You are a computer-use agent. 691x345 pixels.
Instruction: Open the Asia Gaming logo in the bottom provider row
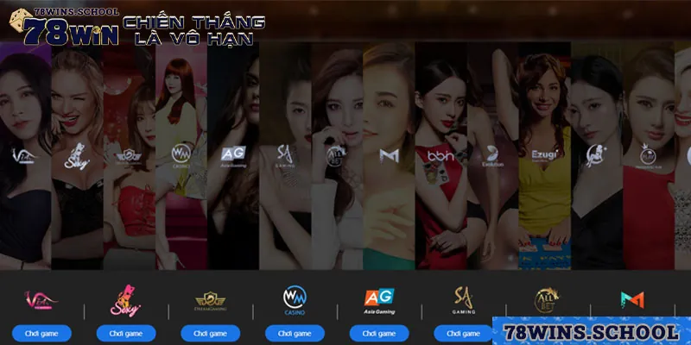379,300
